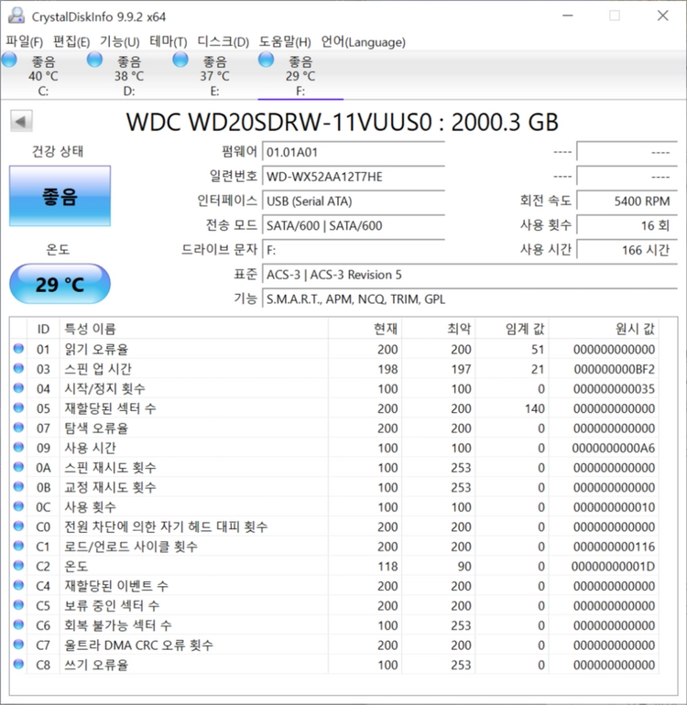Click raw value 0000000000A6

613,448
